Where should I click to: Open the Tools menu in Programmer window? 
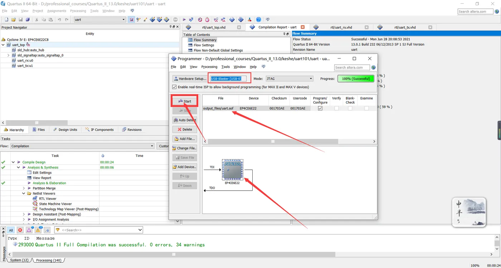[x=225, y=67]
